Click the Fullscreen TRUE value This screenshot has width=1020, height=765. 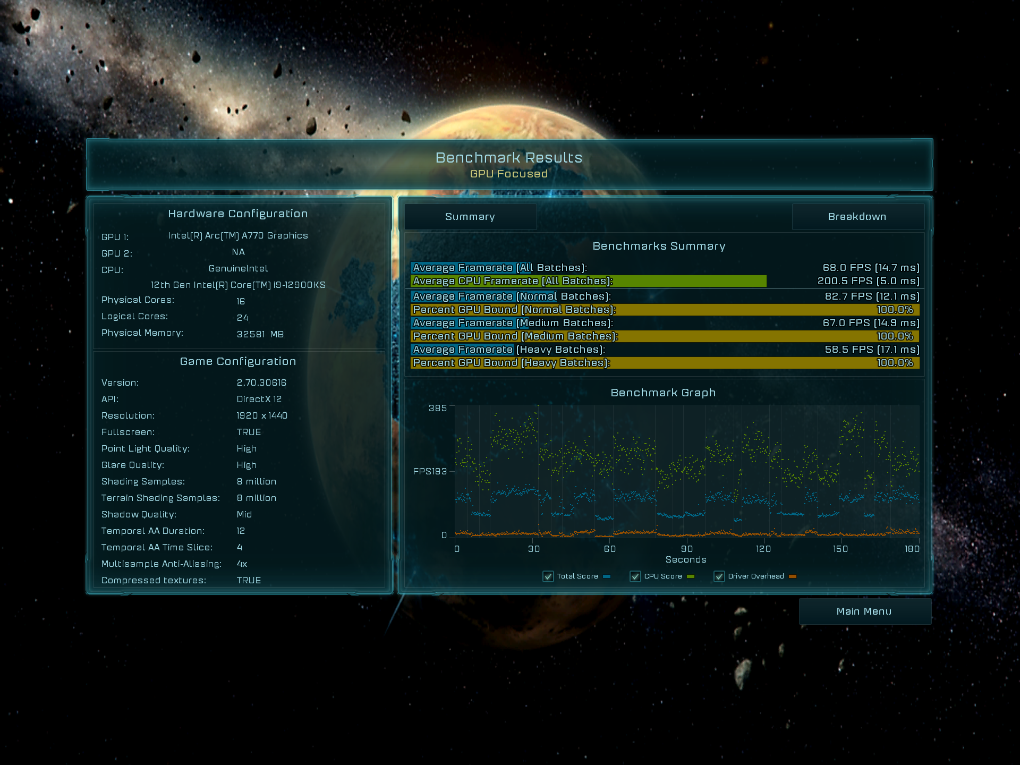click(249, 432)
